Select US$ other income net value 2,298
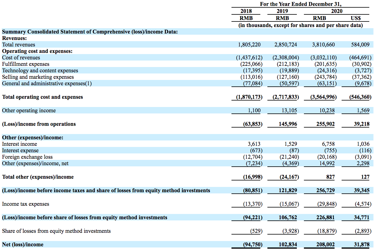The width and height of the screenshot is (374, 251). pyautogui.click(x=363, y=163)
